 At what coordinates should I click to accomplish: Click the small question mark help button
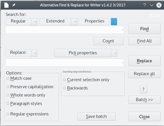[x=143, y=90]
